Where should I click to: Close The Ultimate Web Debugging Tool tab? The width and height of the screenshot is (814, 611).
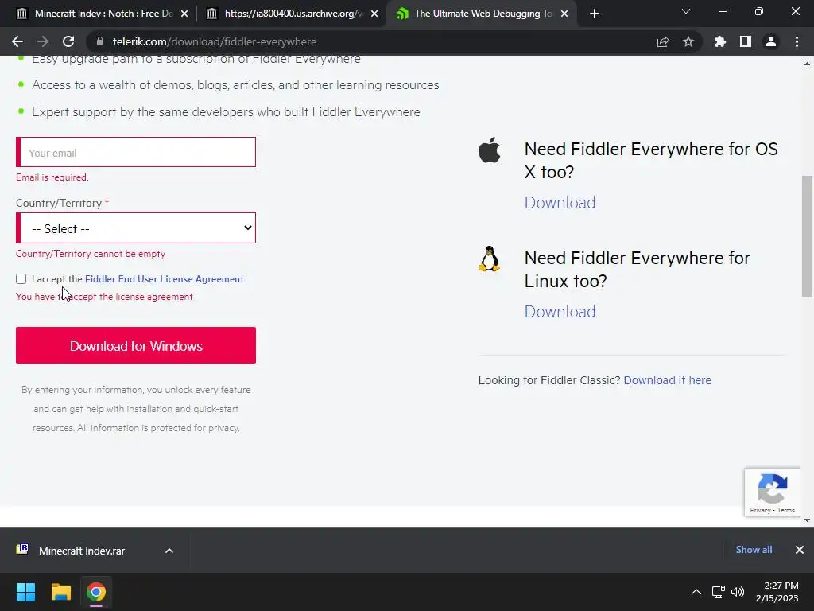(x=564, y=14)
